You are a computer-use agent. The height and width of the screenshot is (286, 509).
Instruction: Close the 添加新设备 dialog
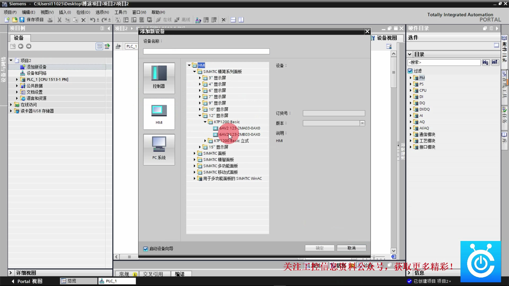[x=367, y=32]
